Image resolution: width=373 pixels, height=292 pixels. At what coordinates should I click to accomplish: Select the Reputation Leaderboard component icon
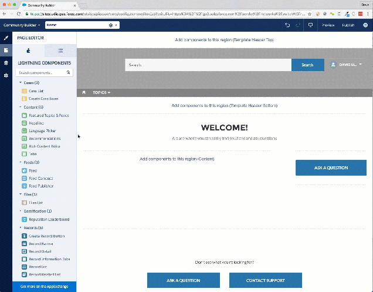24,219
